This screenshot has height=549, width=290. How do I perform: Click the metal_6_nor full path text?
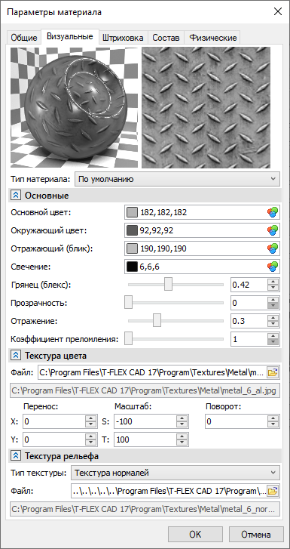[144, 510]
